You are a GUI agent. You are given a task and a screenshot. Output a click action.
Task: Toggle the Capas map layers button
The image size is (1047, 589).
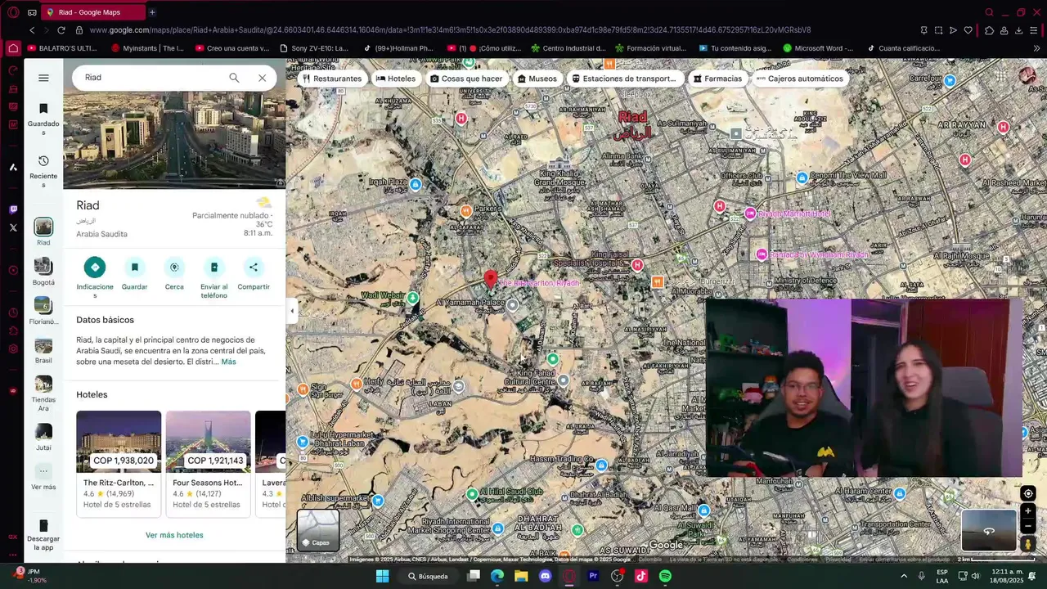click(317, 529)
